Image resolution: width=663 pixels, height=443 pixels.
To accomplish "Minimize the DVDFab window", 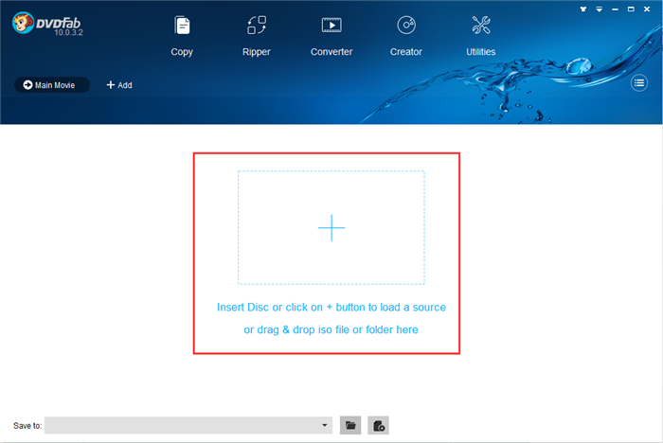I will click(x=617, y=9).
